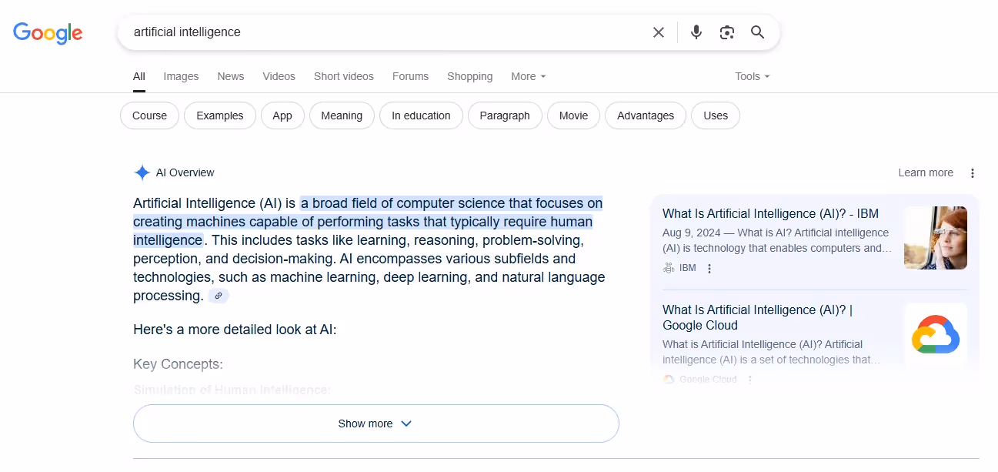Select the Advantages filter chip

646,115
